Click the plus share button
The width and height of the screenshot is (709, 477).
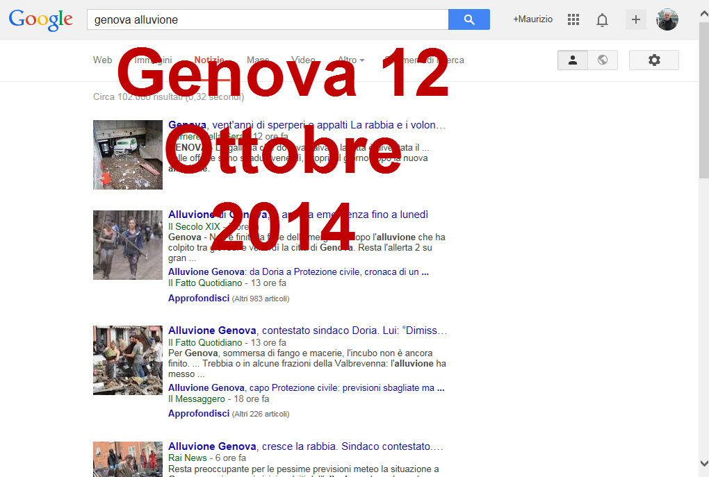pos(635,19)
